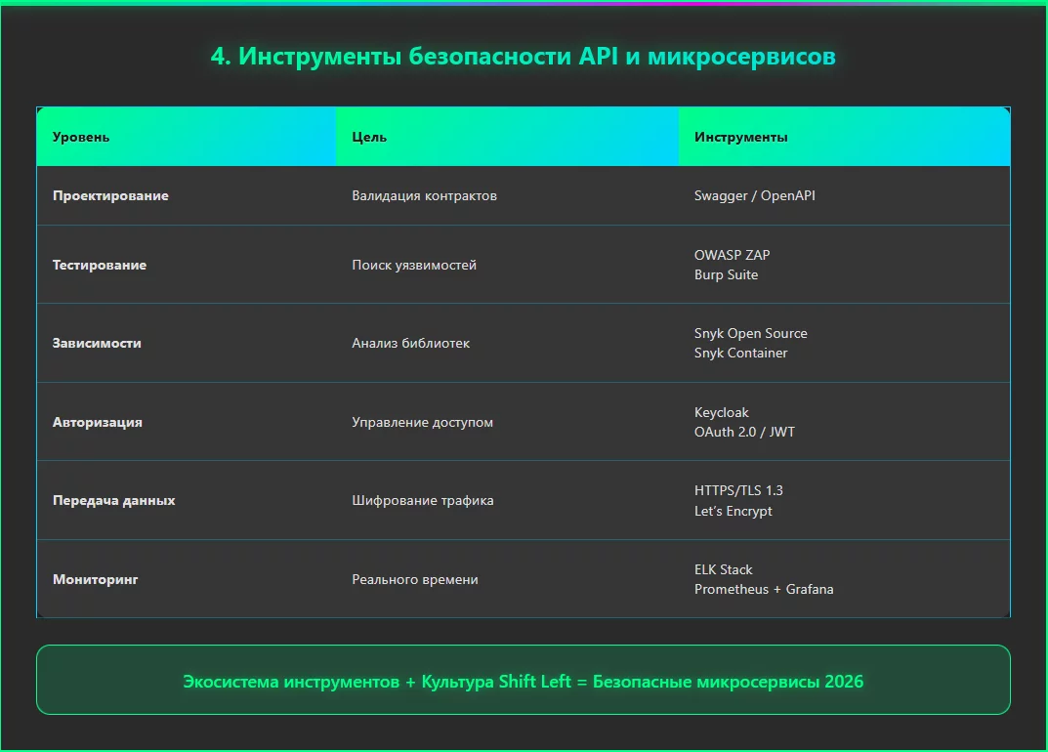Click the 'Swagger / OpenAPI' entry
The image size is (1048, 752).
[755, 195]
